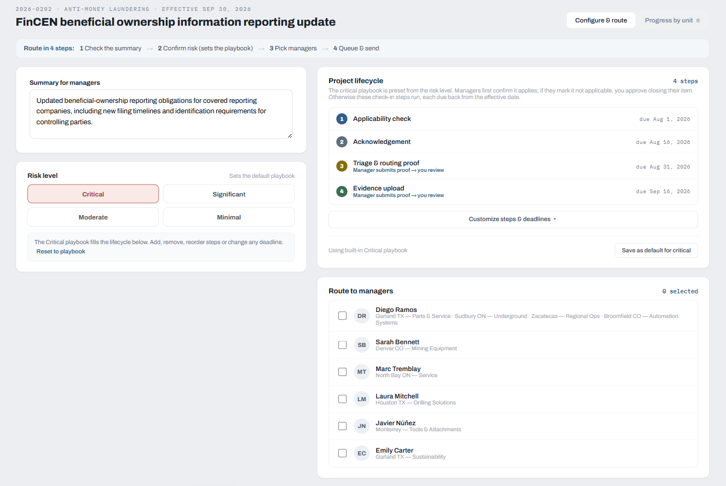Image resolution: width=726 pixels, height=486 pixels.
Task: Click the Using built-in Critical playbook note
Action: [368, 251]
